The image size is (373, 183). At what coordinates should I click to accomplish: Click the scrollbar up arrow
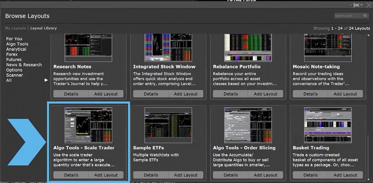point(369,35)
